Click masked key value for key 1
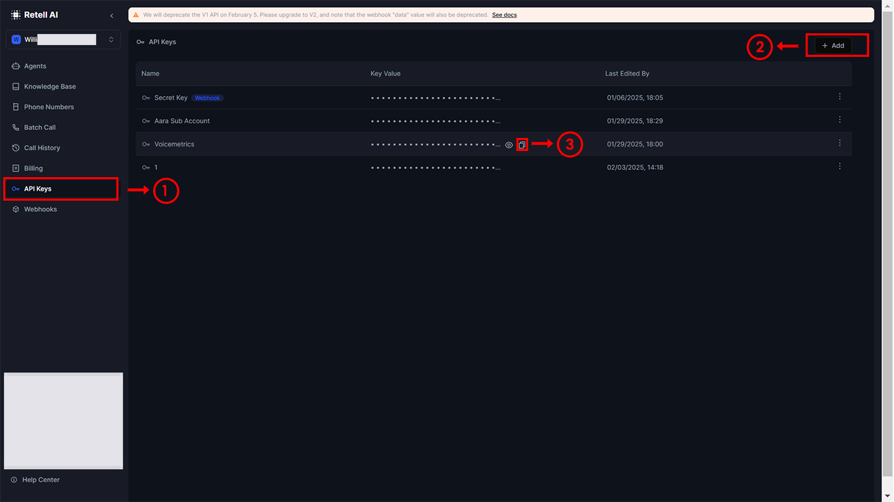Image resolution: width=894 pixels, height=502 pixels. [x=436, y=167]
